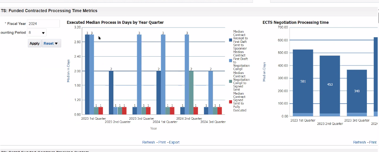This screenshot has height=152, width=379.
Task: Click the 340 bar for 2023 3rd Quarter
Action: click(357, 91)
